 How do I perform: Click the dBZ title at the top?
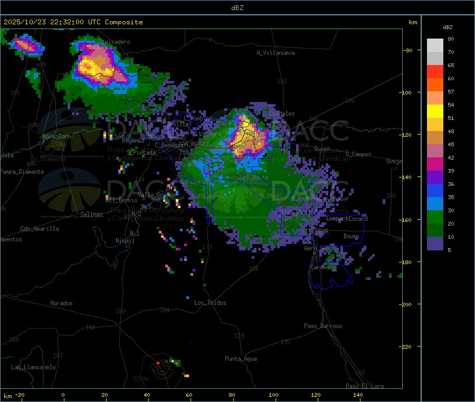(x=237, y=8)
